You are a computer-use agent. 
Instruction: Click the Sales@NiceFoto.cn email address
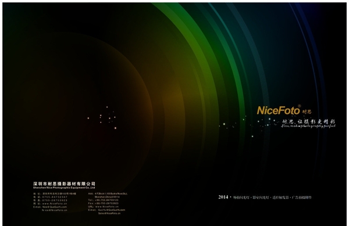click(x=109, y=213)
